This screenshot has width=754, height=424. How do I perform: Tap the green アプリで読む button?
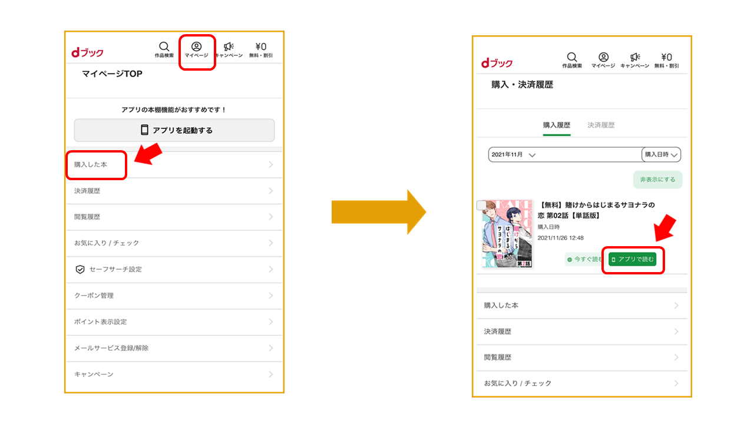click(x=632, y=260)
